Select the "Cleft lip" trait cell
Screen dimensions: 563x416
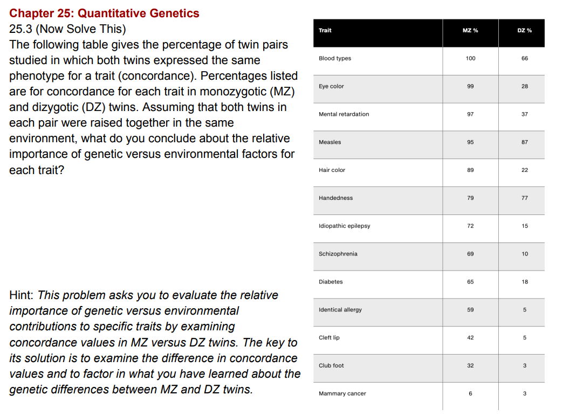coord(329,338)
